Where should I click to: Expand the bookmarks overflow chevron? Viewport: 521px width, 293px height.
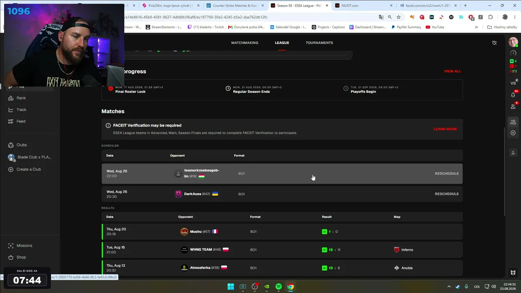(x=476, y=27)
